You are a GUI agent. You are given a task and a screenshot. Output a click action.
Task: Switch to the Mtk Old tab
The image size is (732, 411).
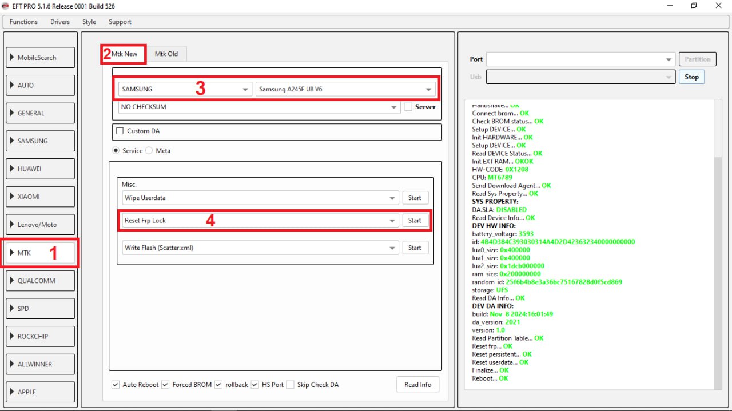point(166,54)
